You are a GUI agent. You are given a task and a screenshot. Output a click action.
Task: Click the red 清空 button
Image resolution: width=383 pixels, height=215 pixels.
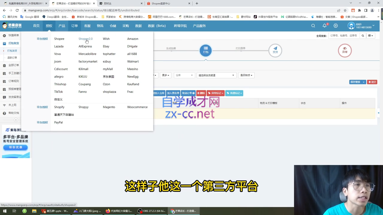coord(372,82)
